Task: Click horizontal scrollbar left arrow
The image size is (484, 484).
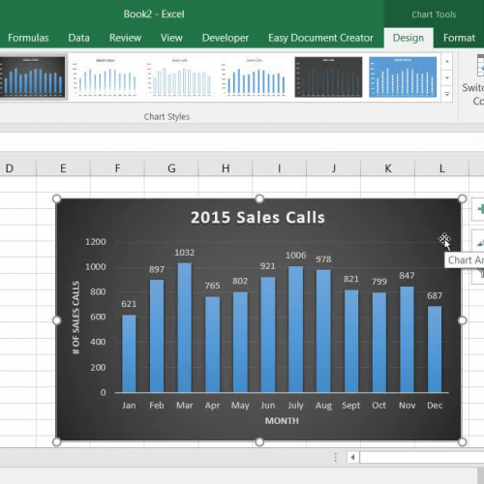Action: [353, 457]
